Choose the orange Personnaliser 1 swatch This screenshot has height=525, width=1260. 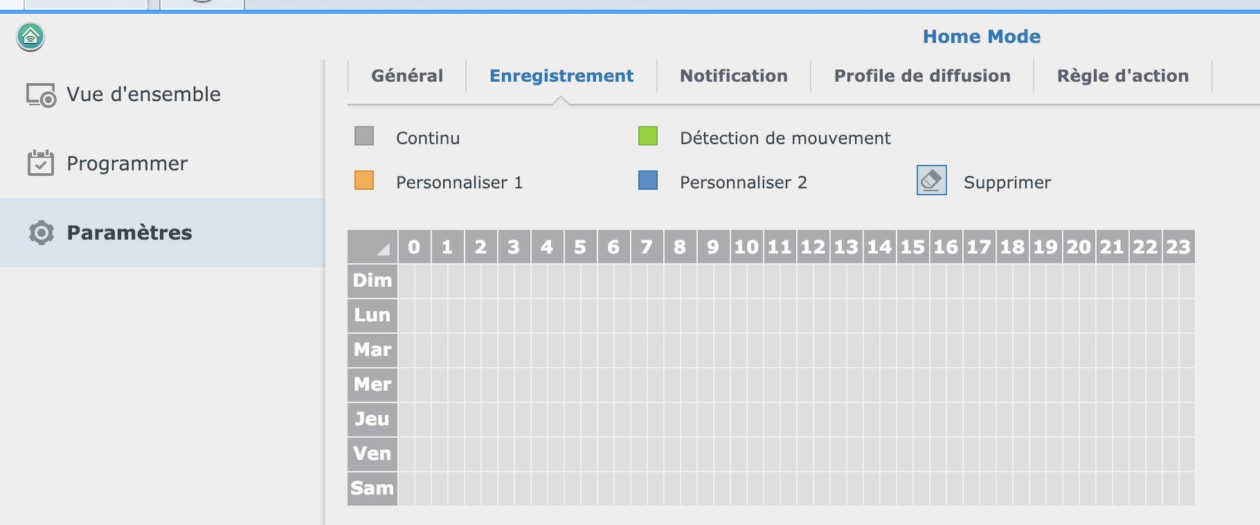[364, 181]
